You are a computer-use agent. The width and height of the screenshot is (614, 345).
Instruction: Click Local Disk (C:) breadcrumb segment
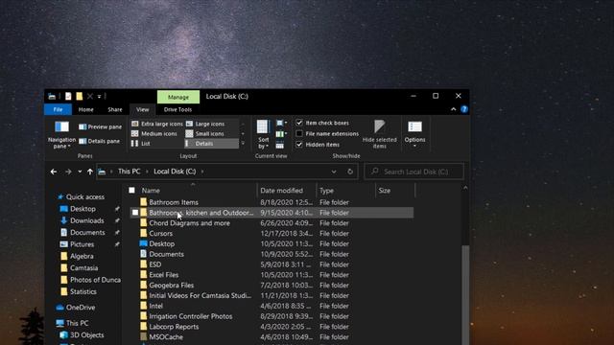(x=175, y=172)
